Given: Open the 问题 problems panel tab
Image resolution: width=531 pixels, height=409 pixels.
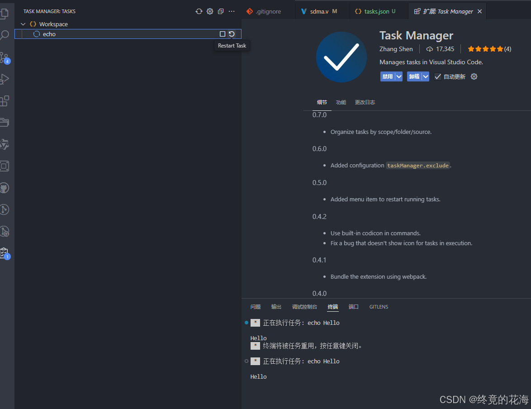Looking at the screenshot, I should (256, 307).
